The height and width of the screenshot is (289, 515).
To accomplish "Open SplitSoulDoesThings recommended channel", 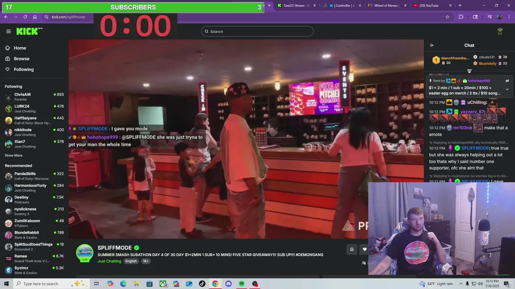I will coord(34,246).
